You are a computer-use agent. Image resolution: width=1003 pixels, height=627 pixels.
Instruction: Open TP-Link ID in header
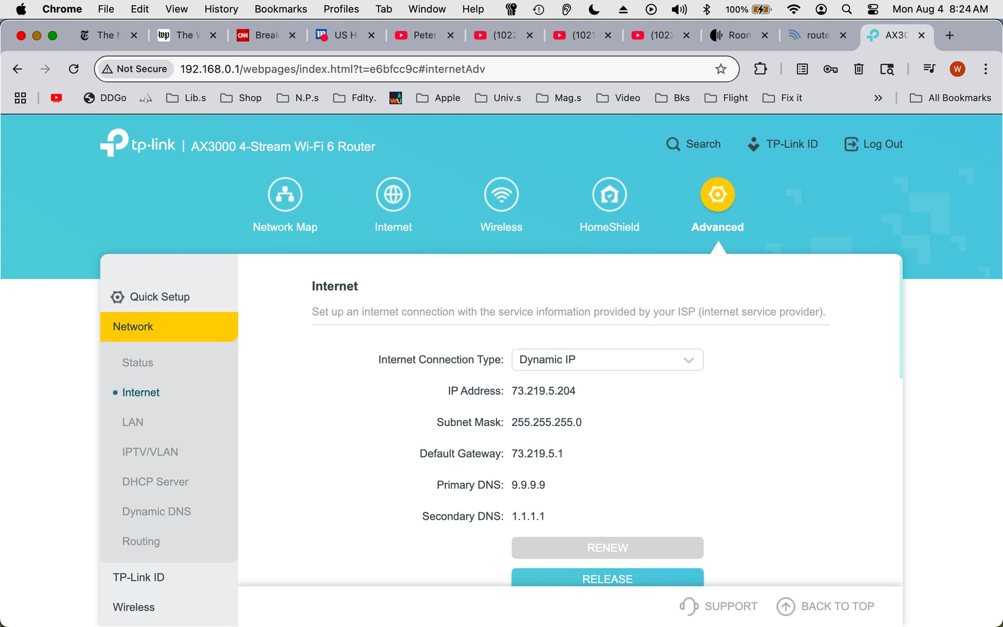[x=782, y=144]
